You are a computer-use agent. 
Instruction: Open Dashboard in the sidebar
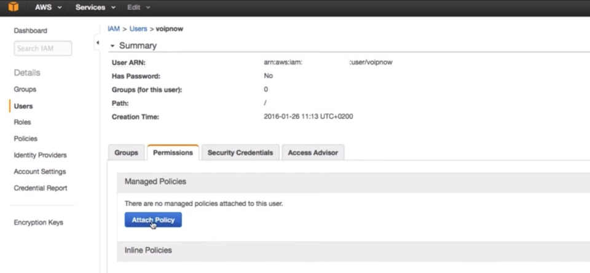30,31
